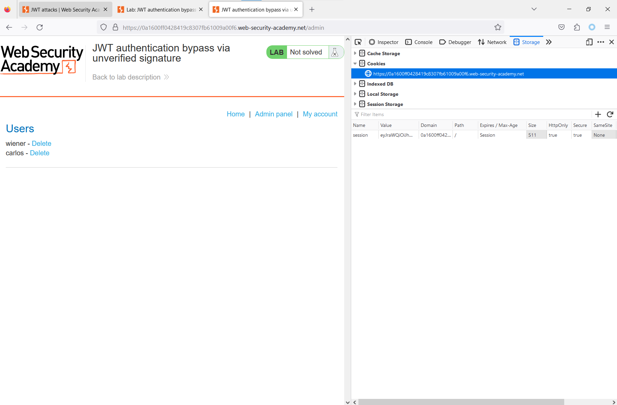Open the Admin panel link
Screen dimensions: 617x405
click(x=273, y=114)
